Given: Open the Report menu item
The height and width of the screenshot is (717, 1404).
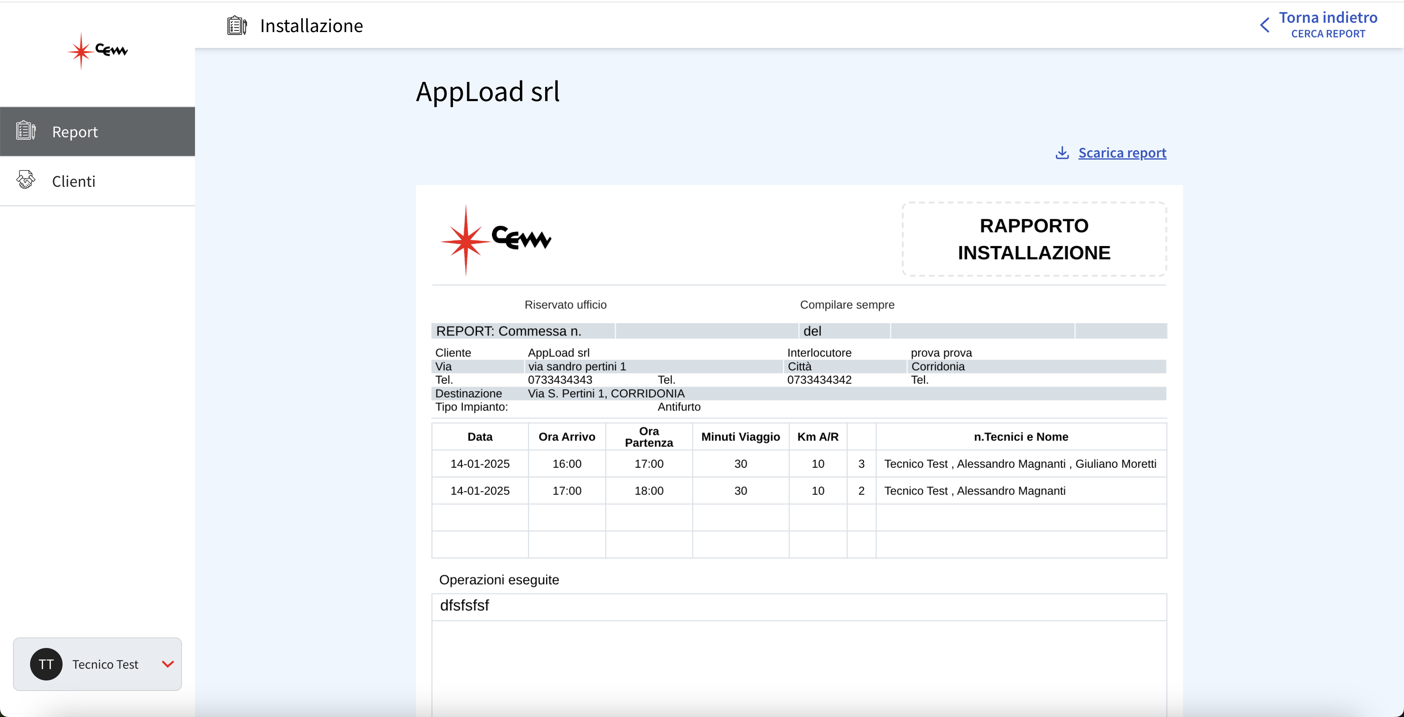Looking at the screenshot, I should [x=97, y=131].
